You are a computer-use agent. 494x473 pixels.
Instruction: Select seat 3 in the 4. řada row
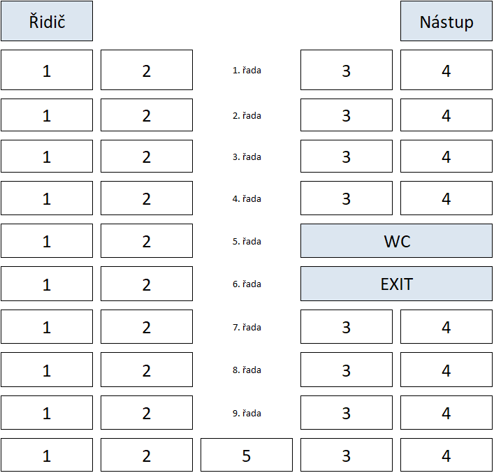[x=347, y=198]
